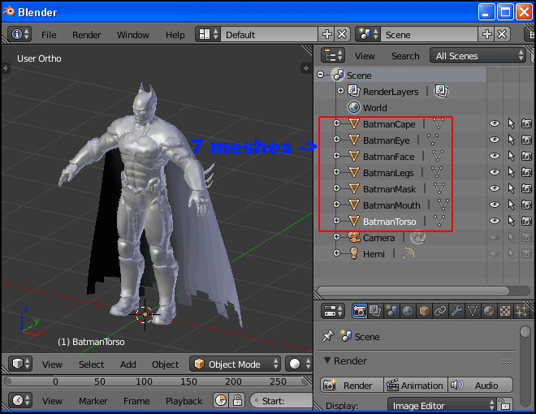Switch to Modifiers tab

click(456, 311)
